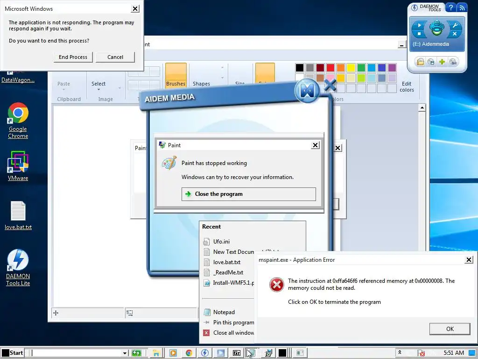478x359 pixels.
Task: Click the black square taskbar button
Action: [282, 353]
